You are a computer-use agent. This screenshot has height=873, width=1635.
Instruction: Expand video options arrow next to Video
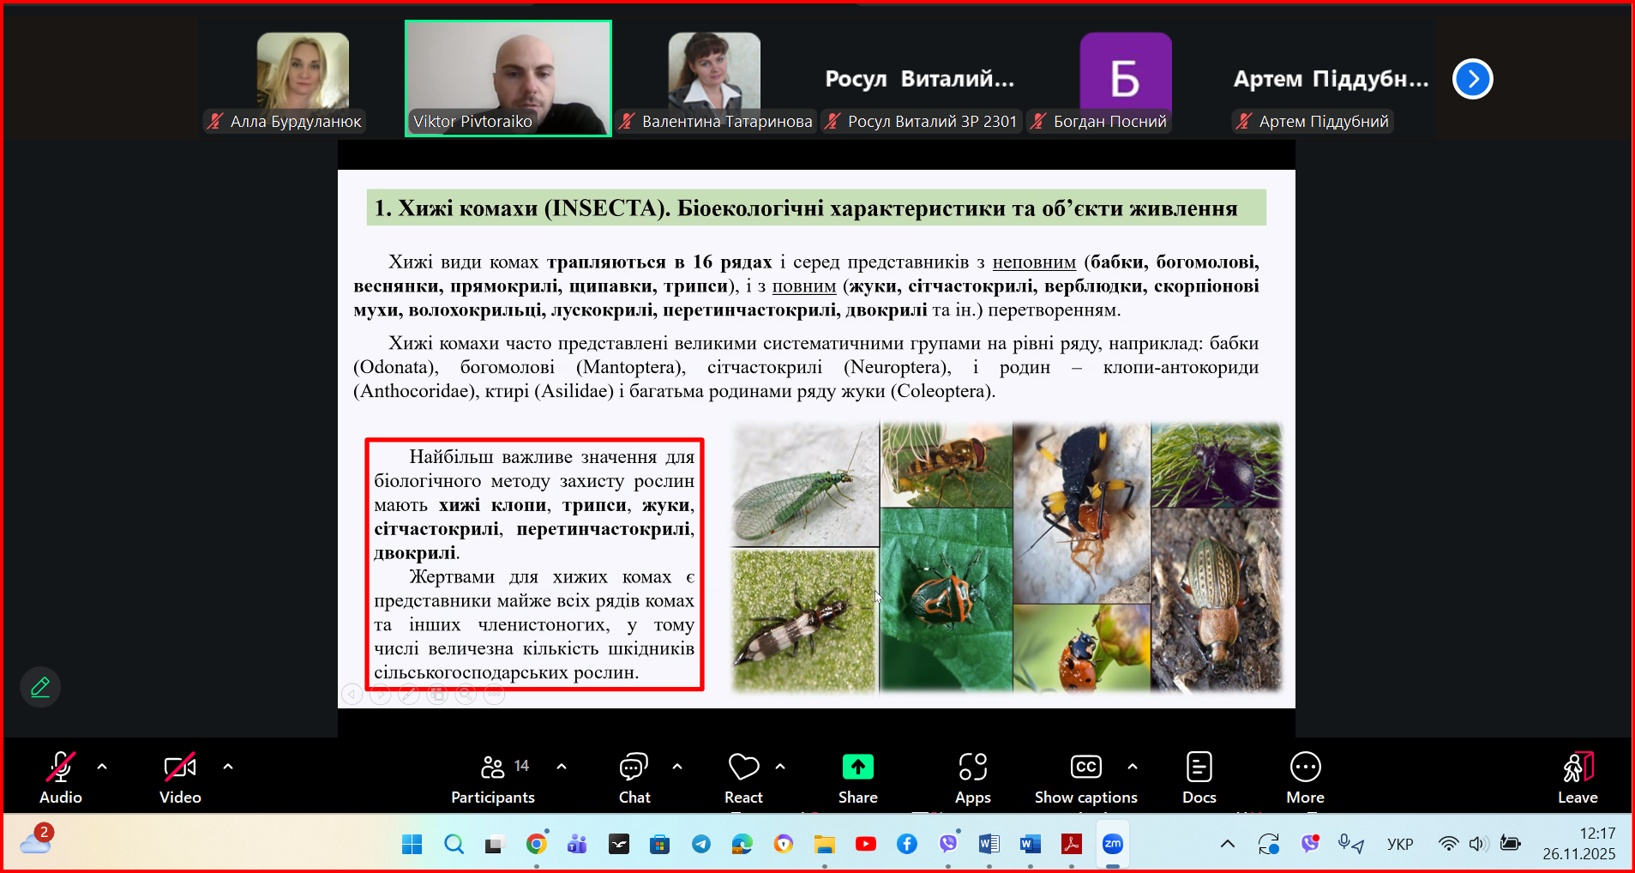click(228, 767)
